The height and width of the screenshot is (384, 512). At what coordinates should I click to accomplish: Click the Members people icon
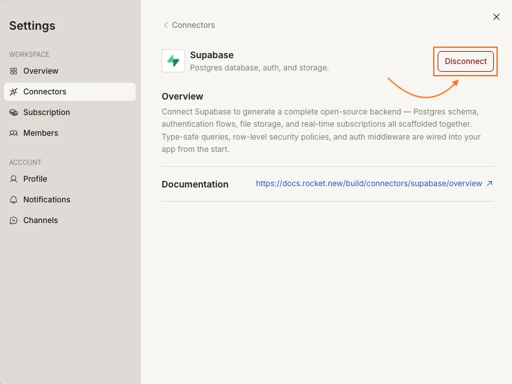[x=14, y=133]
